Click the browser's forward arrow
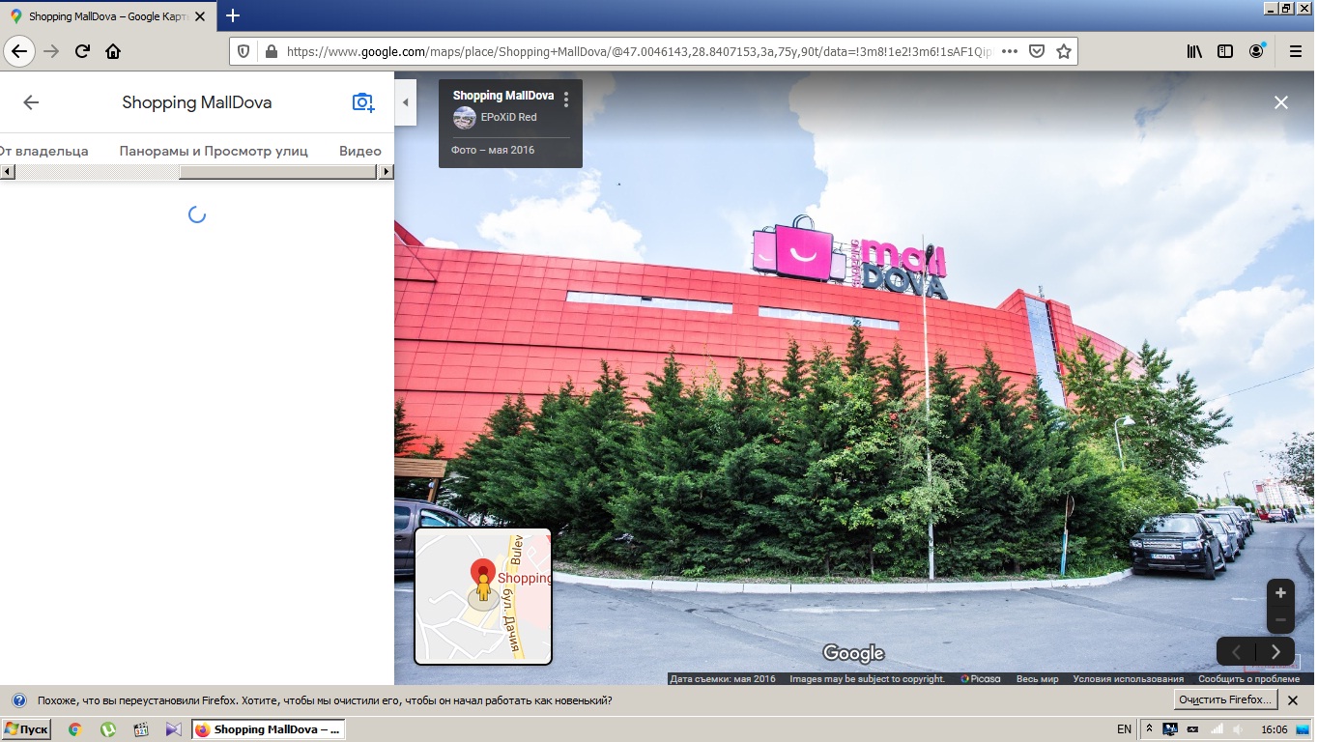The height and width of the screenshot is (742, 1318). click(51, 51)
